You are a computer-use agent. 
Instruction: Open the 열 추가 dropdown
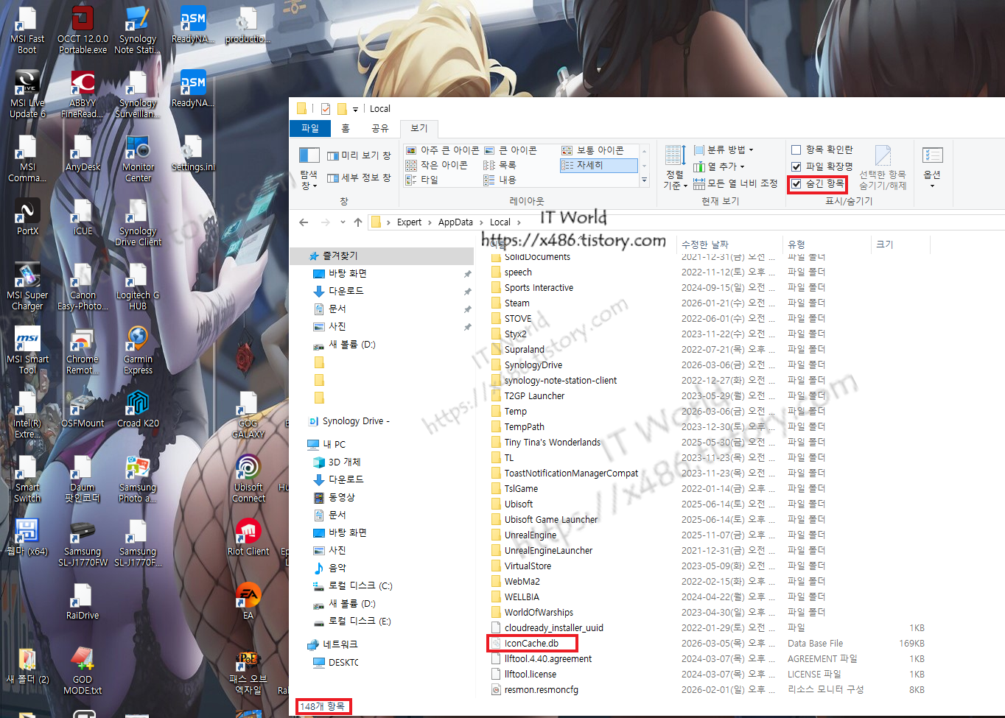pos(718,166)
